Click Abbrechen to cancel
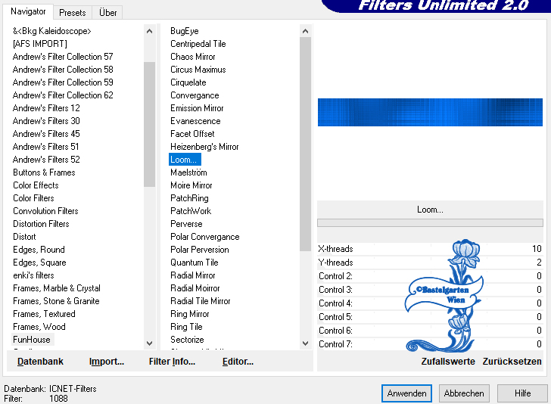The height and width of the screenshot is (404, 551). pyautogui.click(x=464, y=393)
